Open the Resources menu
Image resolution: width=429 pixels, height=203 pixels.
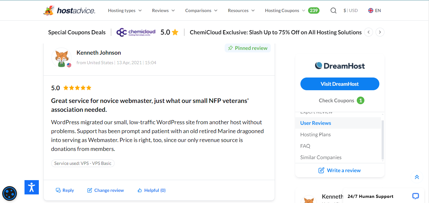click(x=241, y=10)
